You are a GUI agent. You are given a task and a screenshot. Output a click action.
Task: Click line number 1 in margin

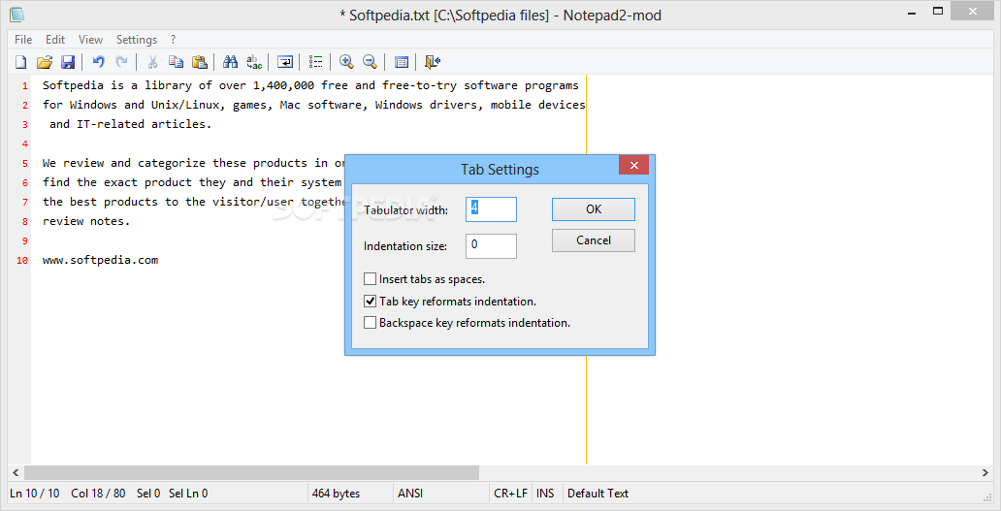tap(25, 86)
